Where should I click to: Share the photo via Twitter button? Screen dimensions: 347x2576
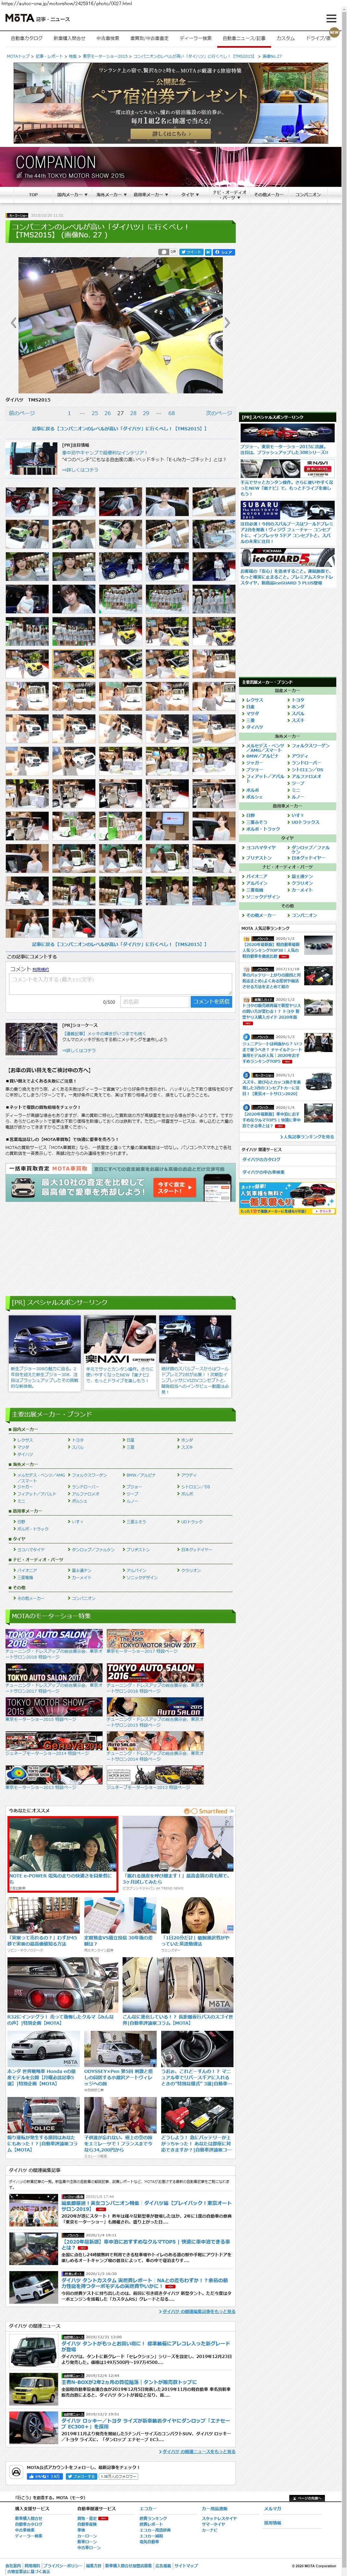point(192,252)
